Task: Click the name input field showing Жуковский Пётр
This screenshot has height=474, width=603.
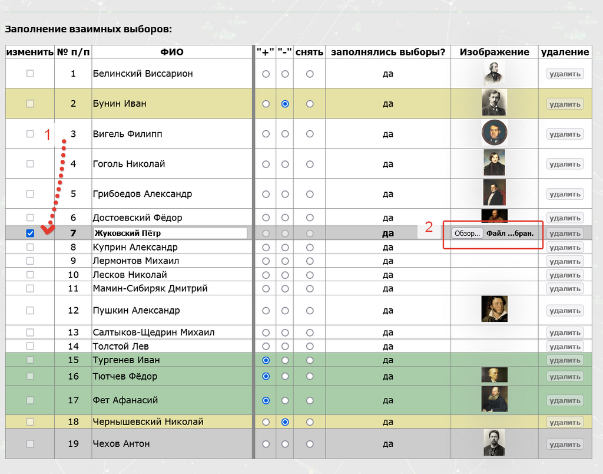Action: point(171,233)
